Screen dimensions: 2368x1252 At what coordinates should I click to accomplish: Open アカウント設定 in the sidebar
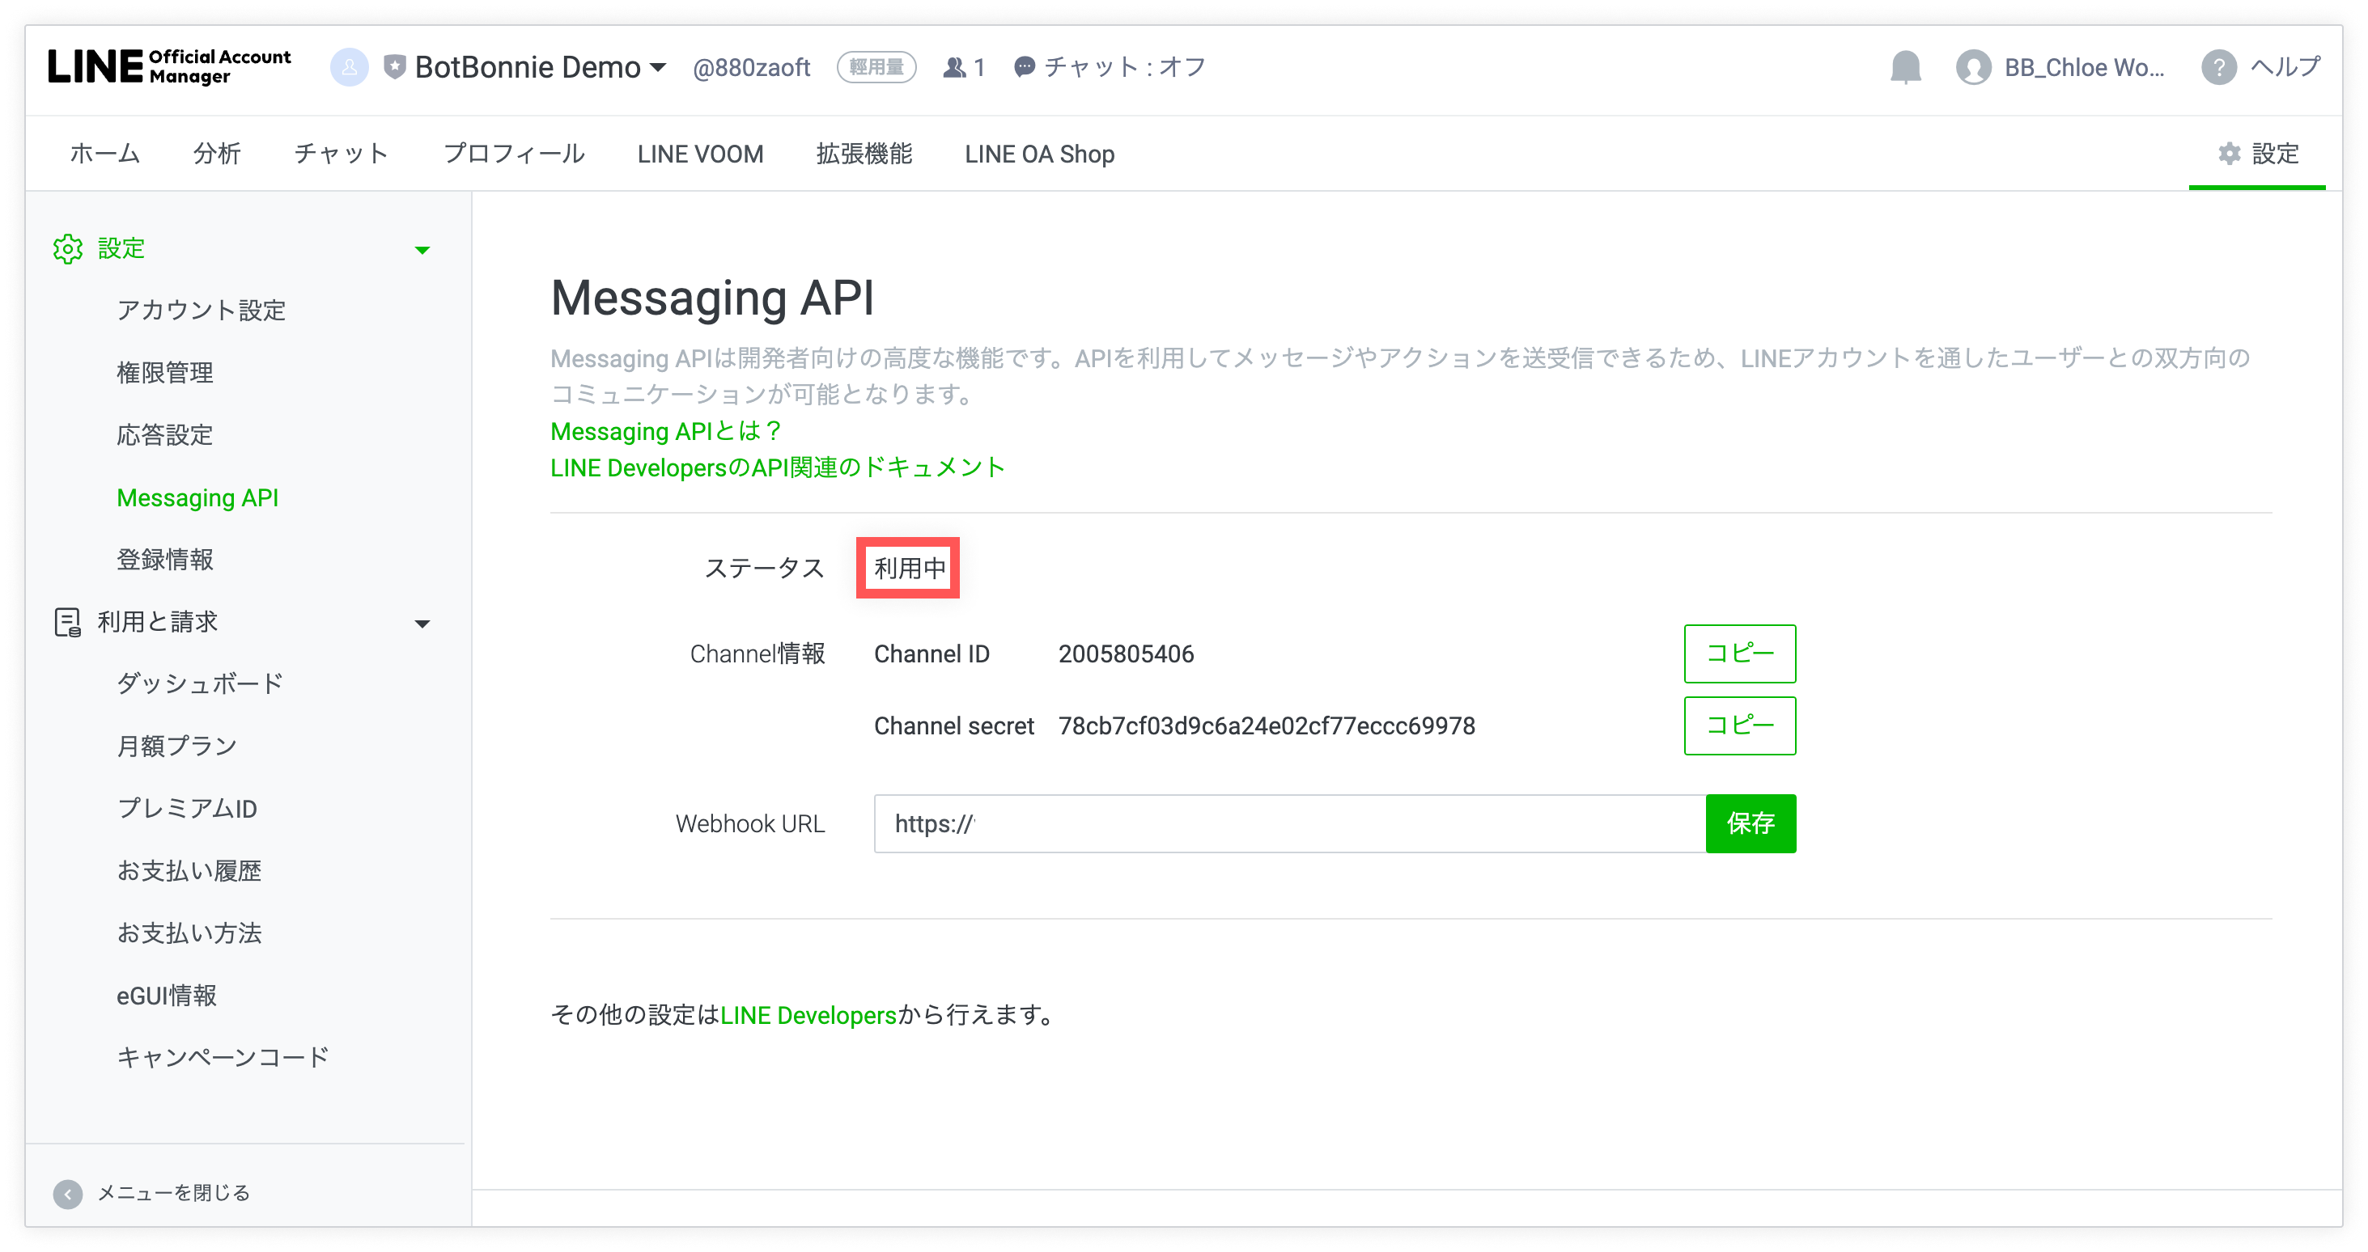pyautogui.click(x=202, y=310)
